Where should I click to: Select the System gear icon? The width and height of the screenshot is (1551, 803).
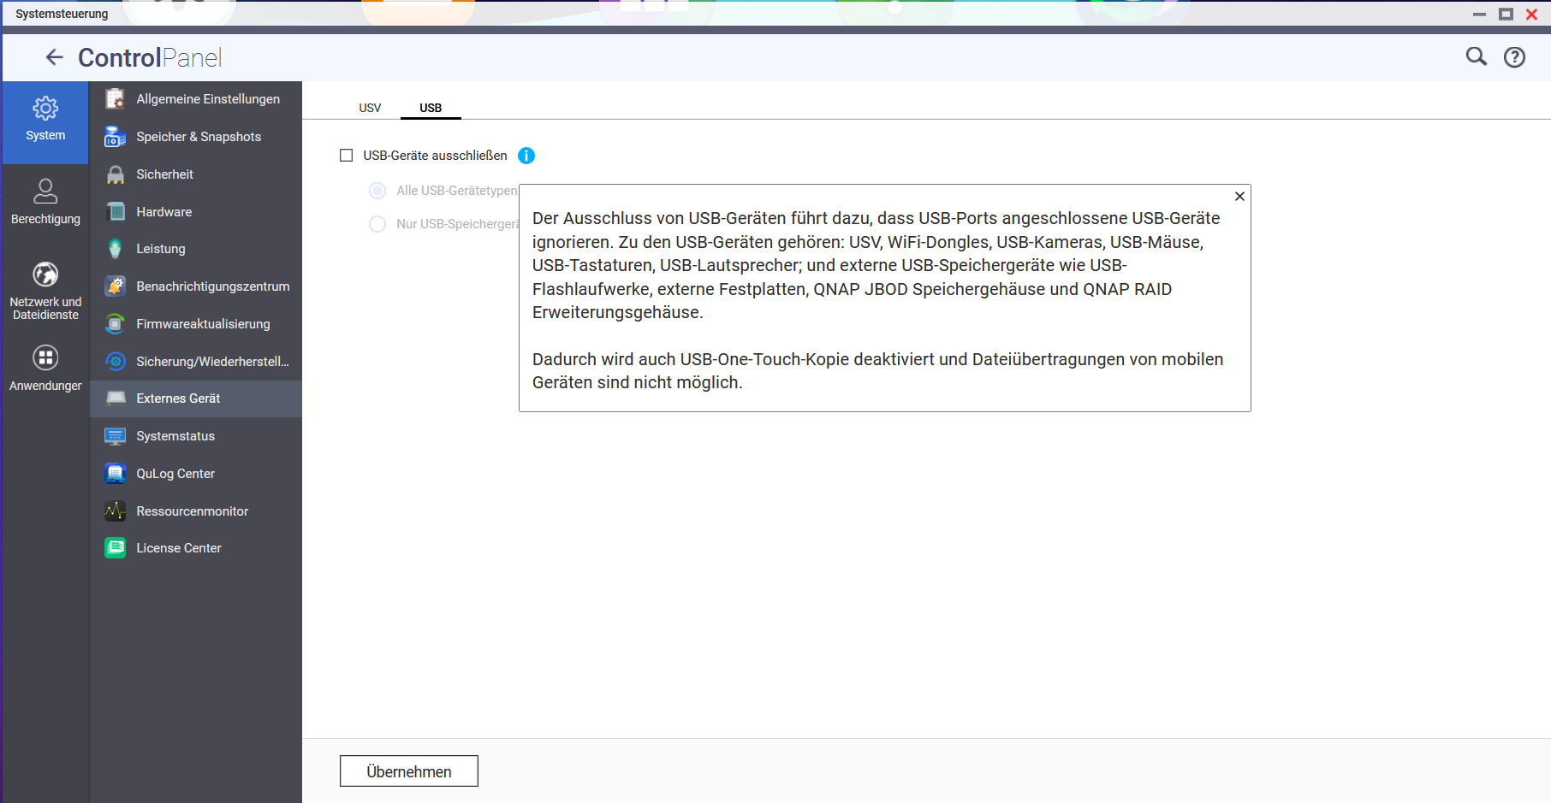(x=45, y=108)
